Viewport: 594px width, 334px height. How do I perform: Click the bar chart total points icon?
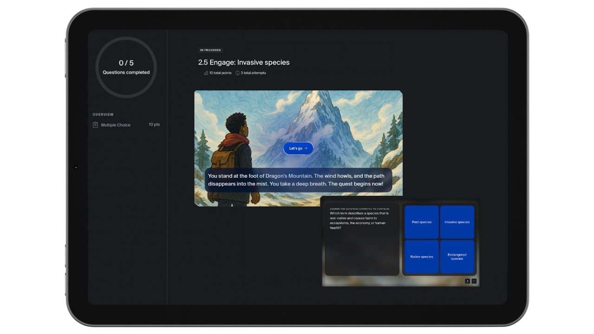click(x=206, y=73)
